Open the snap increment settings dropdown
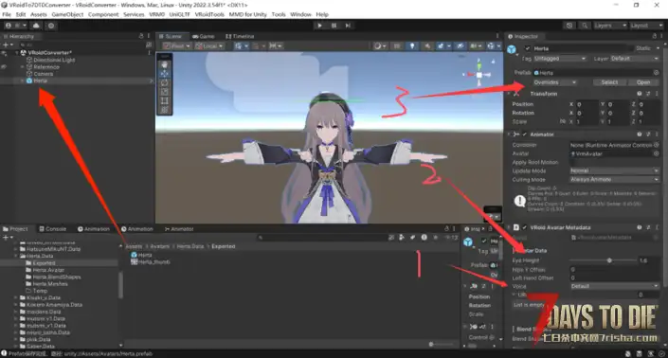The height and width of the screenshot is (358, 668). (276, 46)
